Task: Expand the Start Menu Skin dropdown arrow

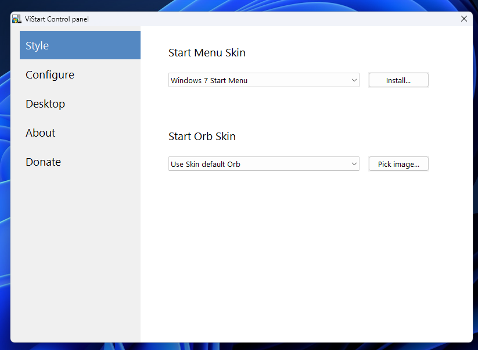Action: point(354,80)
